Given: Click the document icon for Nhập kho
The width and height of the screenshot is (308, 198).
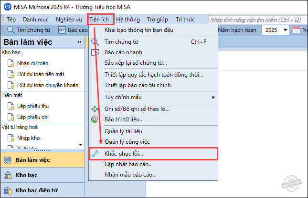Looking at the screenshot, I should point(11,138).
